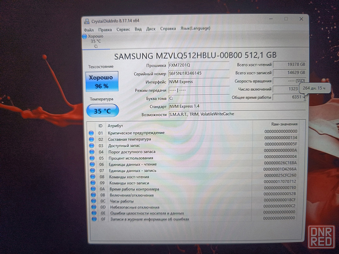Screen dimensions: 339x254
Task: Click the Общее время работы value 6351
Action: (x=289, y=97)
